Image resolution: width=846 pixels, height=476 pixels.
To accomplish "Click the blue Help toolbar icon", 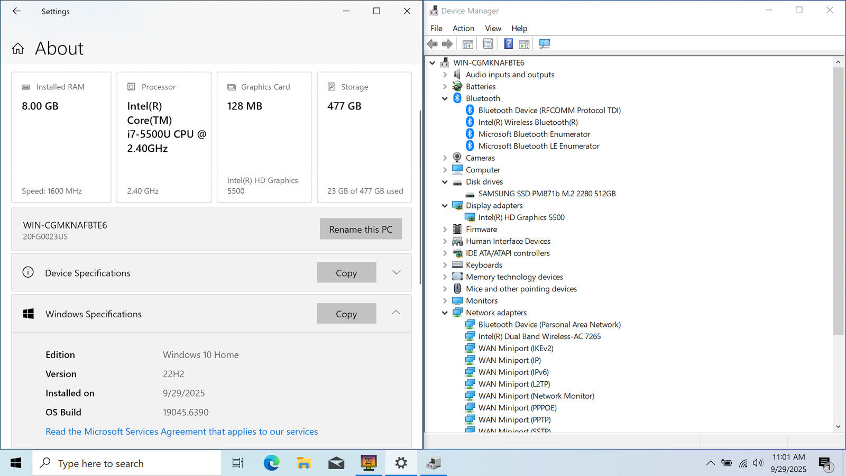I will [508, 44].
